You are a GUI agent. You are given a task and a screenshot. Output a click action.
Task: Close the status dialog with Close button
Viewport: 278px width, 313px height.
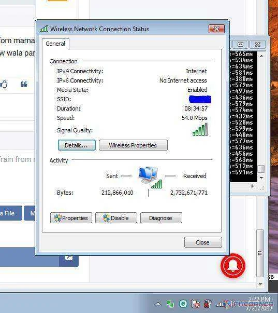(x=203, y=242)
